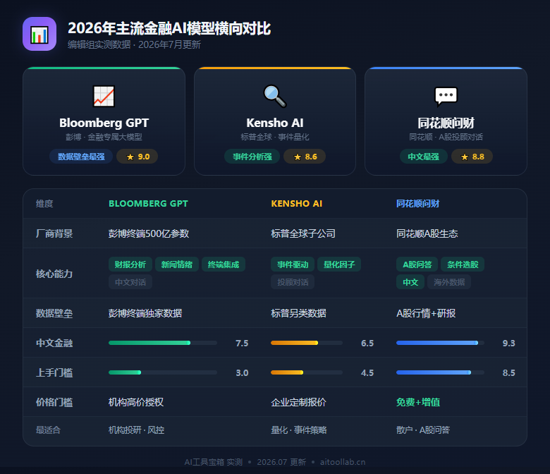Click the 彭博终端500亿参数 cell
The image size is (550, 474).
point(149,233)
